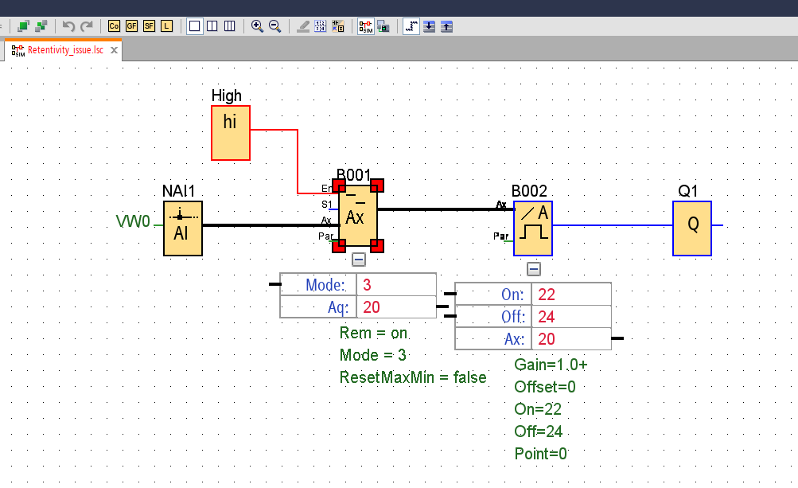Close the Retentivity_issue.lsc tab
798x488 pixels.
114,50
